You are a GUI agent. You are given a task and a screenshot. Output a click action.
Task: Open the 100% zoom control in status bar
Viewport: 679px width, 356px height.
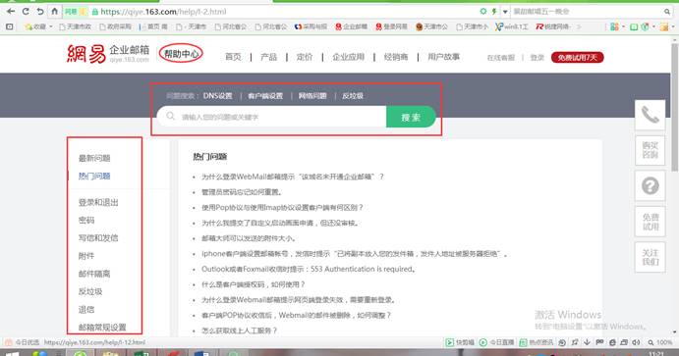660,342
